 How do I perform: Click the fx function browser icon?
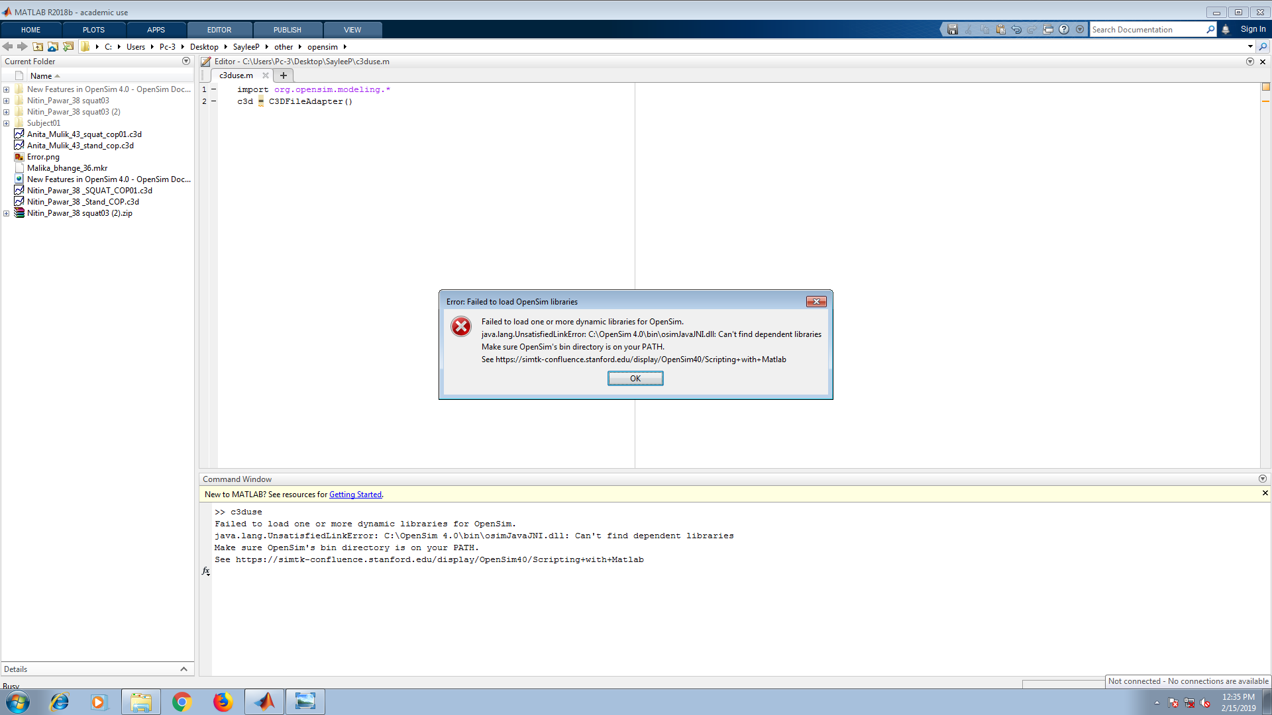[x=206, y=571]
